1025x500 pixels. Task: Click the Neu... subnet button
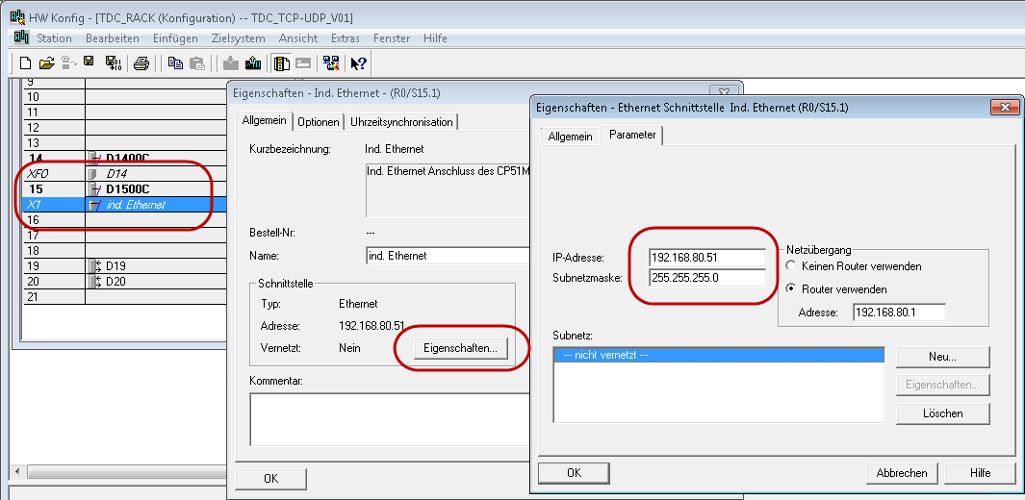pos(942,357)
